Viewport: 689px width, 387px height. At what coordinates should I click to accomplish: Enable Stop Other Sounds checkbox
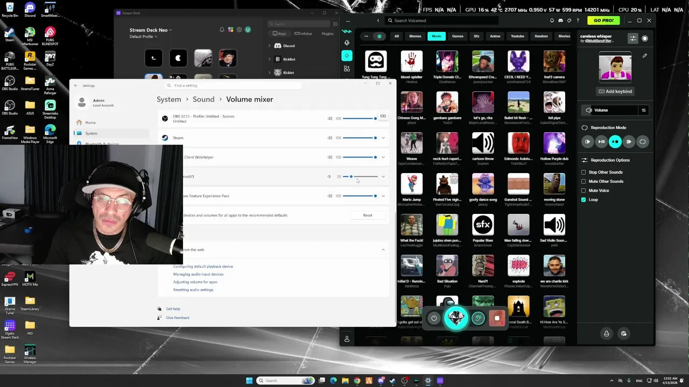pyautogui.click(x=583, y=172)
